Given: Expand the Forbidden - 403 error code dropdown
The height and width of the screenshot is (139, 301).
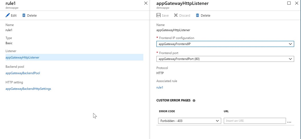Looking at the screenshot, I should [190, 121].
